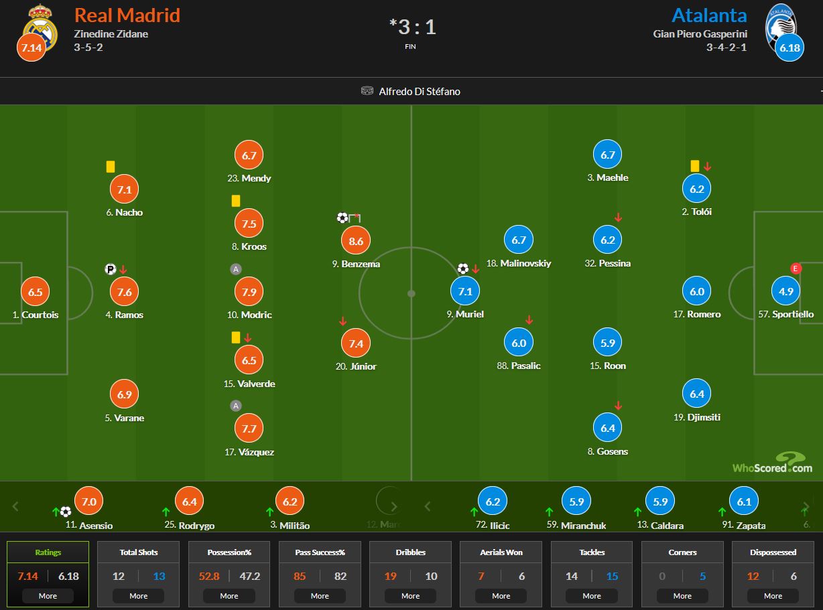The image size is (823, 610).
Task: Click the Real Madrid team name link
Action: pos(127,15)
